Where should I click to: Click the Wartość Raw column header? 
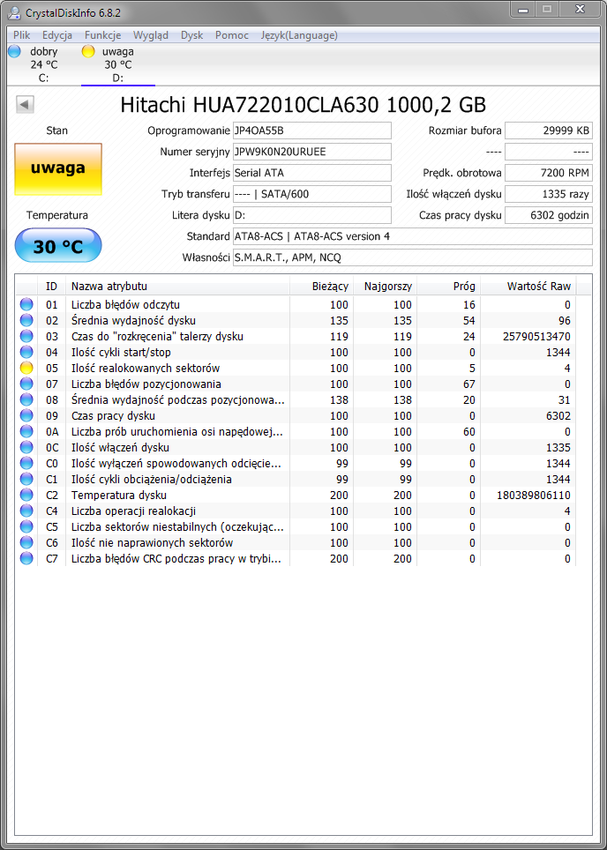(528, 287)
